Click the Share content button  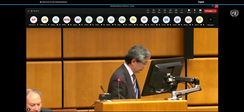(x=200, y=11)
